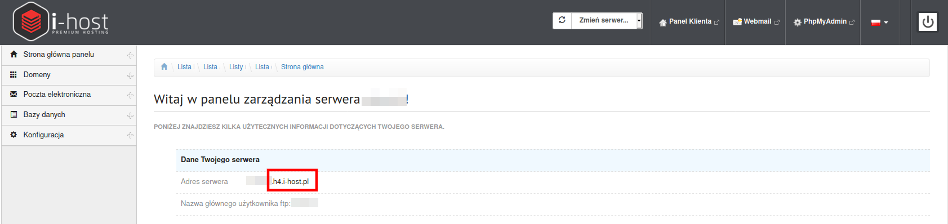
Task: Click the i-host logo
Action: (x=61, y=22)
